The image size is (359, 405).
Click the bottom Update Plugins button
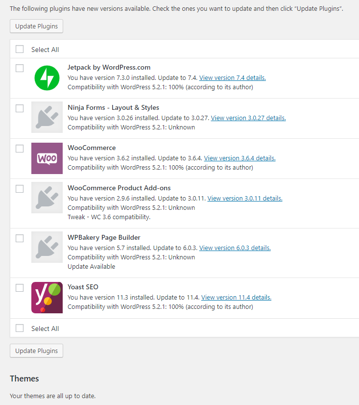36,351
